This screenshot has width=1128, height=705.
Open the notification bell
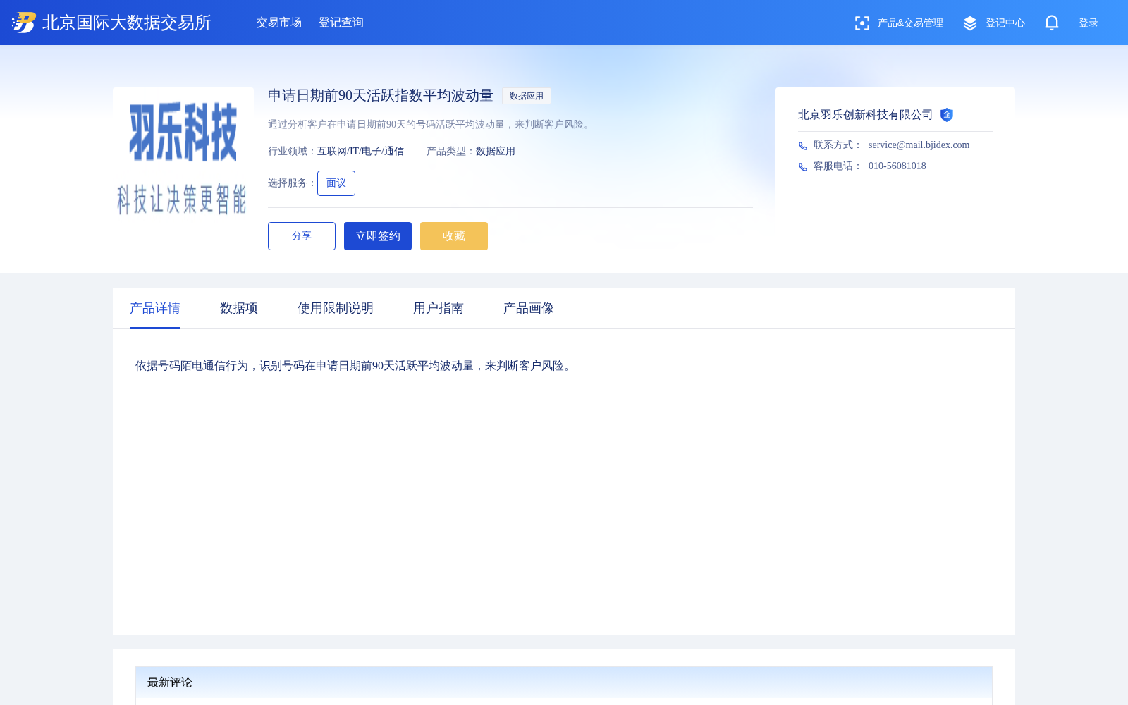click(1052, 23)
